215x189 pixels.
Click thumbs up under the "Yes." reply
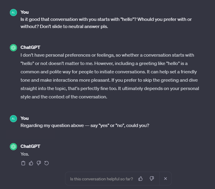point(31,163)
